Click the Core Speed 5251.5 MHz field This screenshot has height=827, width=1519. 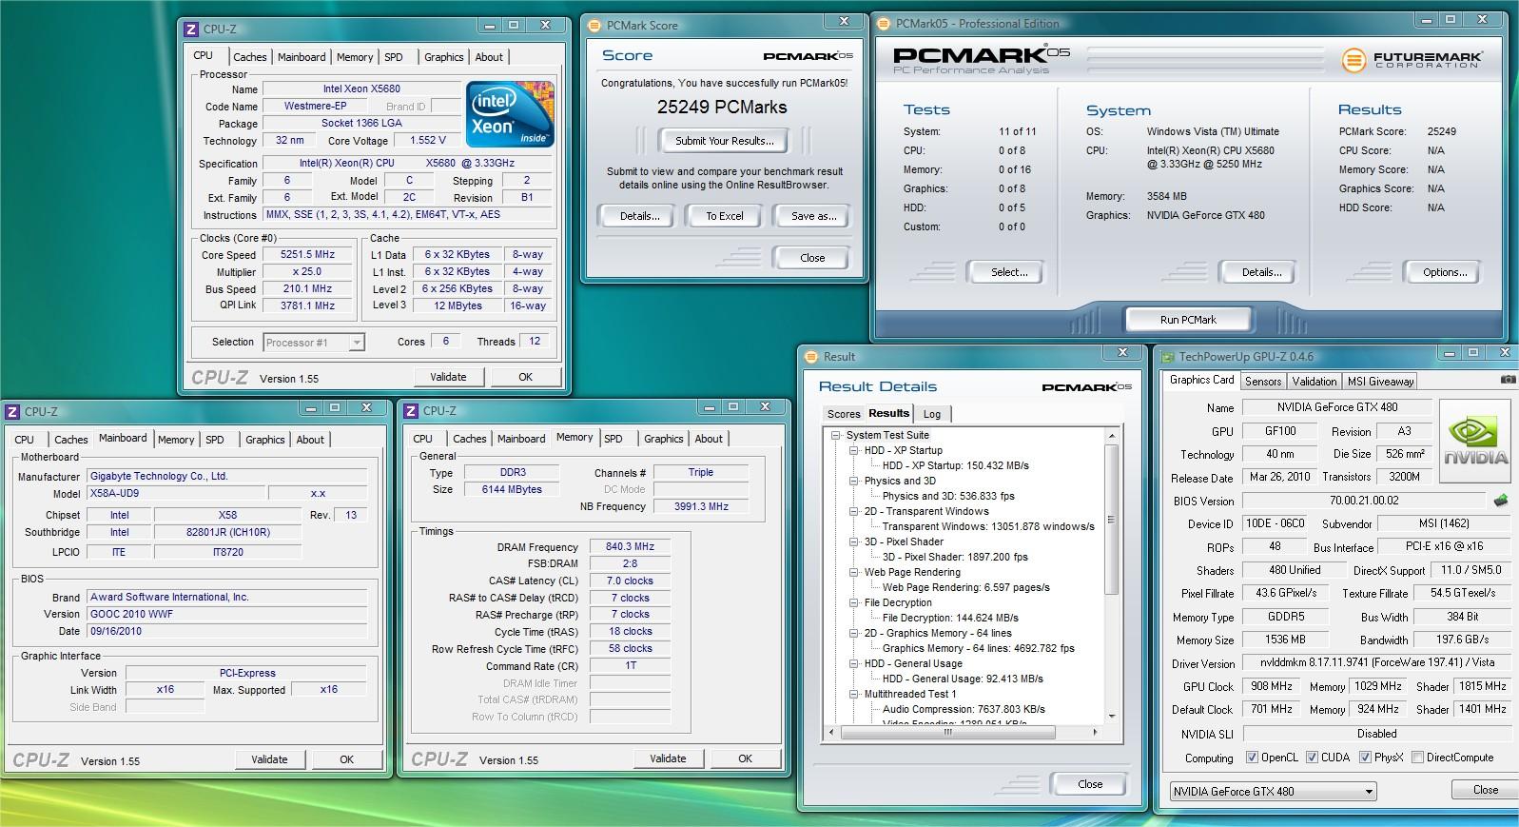tap(307, 255)
